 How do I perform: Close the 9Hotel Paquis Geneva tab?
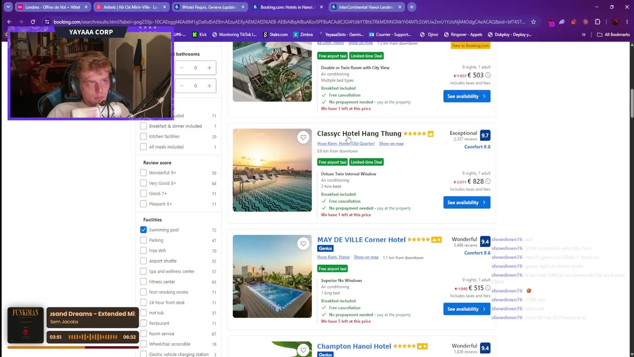coord(243,7)
